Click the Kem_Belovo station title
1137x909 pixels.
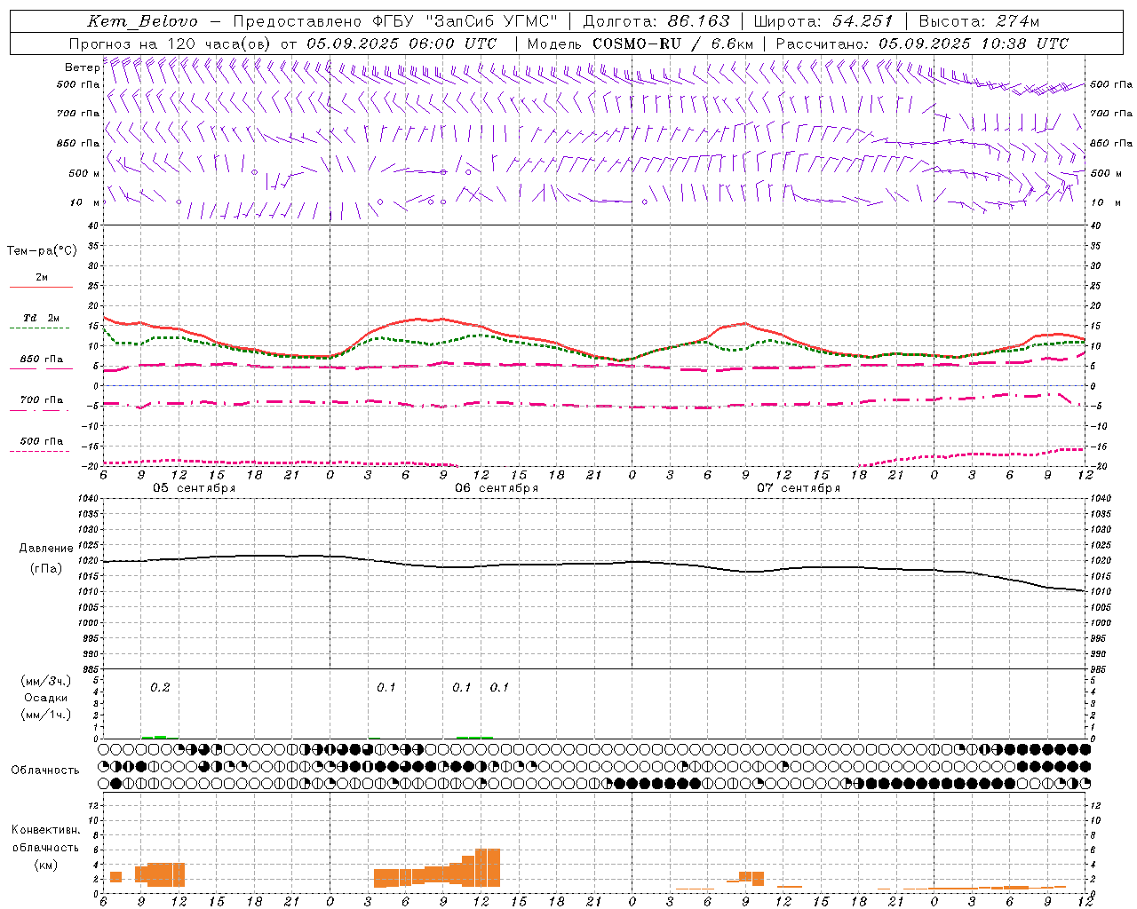pos(143,22)
